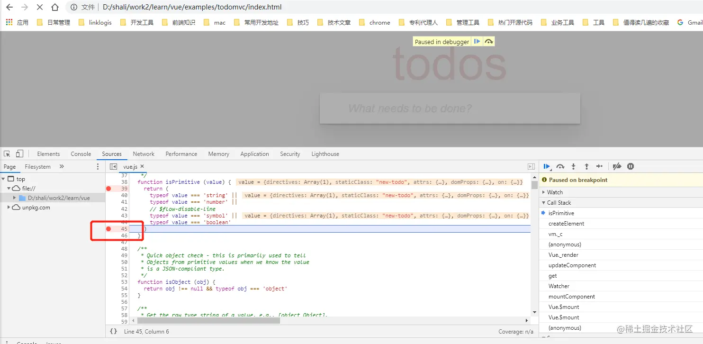The width and height of the screenshot is (703, 344).
Task: Switch navigator to the Filesystem tab
Action: click(x=38, y=166)
